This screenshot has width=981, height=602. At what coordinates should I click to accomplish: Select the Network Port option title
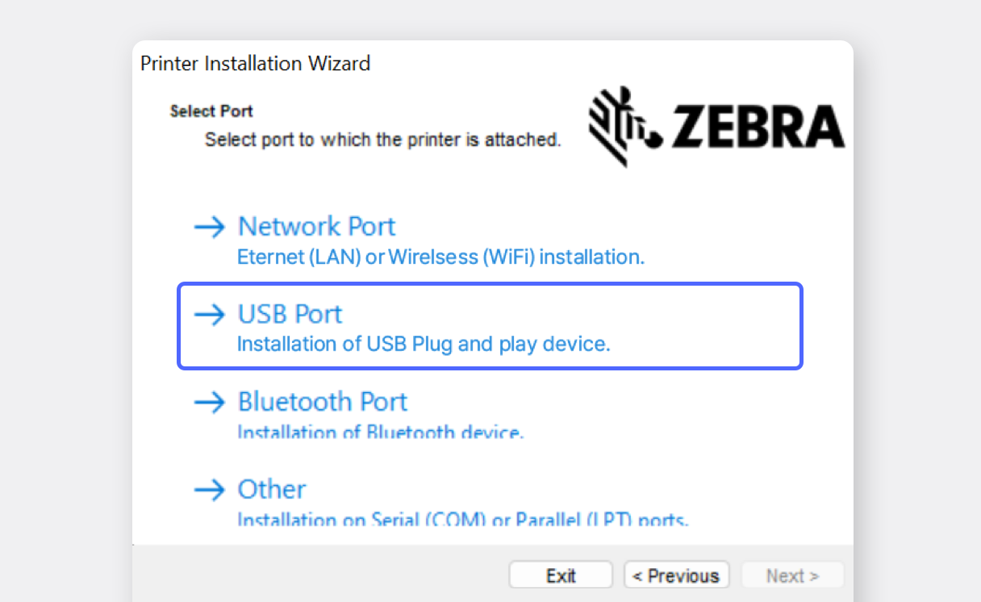[316, 226]
